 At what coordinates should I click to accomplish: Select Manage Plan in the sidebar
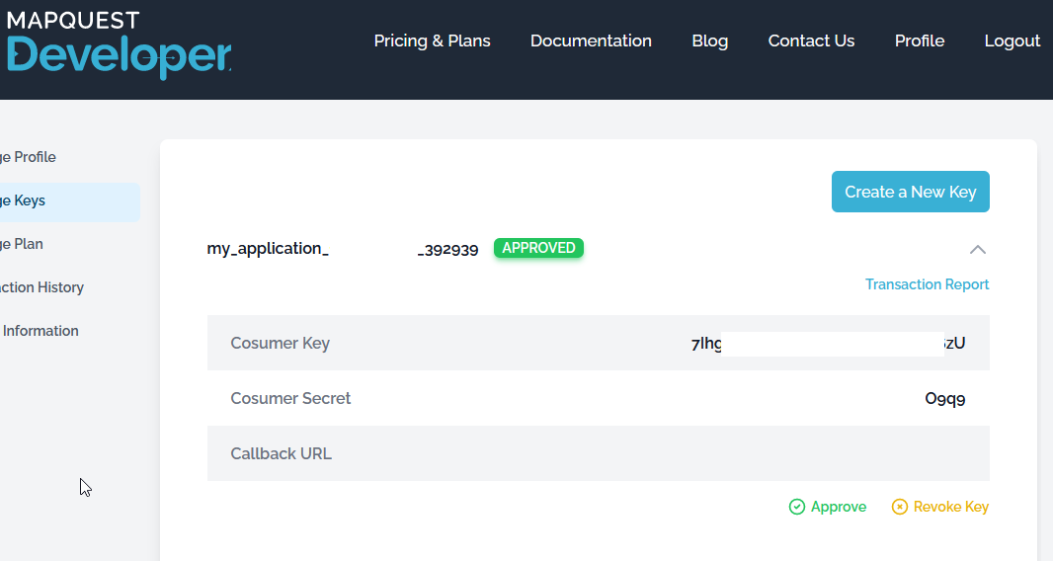pos(22,244)
